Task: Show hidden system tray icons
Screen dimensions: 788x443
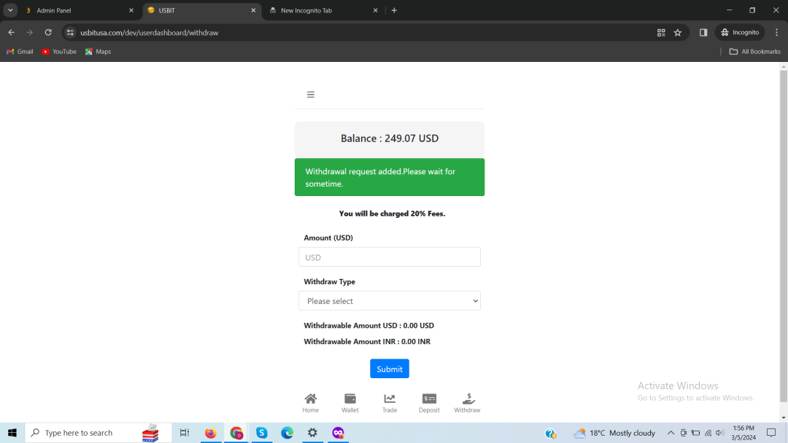Action: (671, 433)
